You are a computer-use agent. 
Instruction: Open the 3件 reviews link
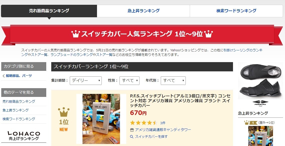163,123
